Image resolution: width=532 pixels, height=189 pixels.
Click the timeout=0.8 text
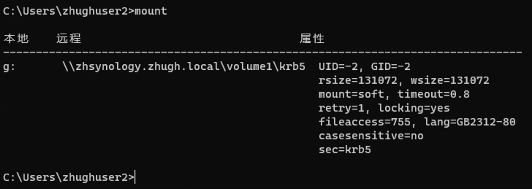point(433,94)
